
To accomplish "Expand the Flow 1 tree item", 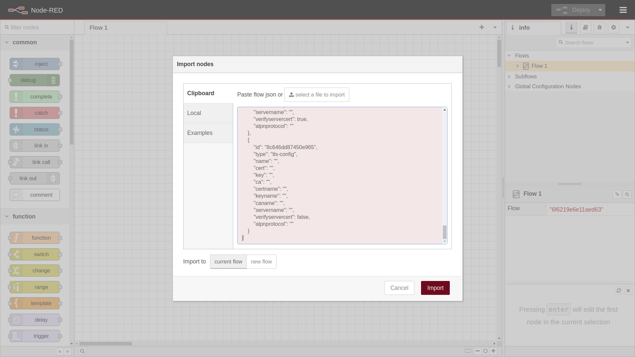I will pyautogui.click(x=517, y=66).
